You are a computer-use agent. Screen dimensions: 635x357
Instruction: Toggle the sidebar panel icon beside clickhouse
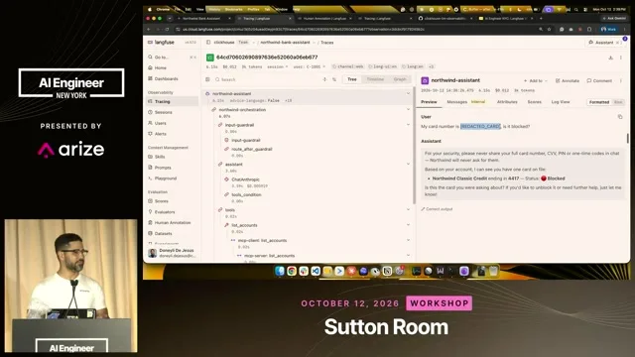208,42
